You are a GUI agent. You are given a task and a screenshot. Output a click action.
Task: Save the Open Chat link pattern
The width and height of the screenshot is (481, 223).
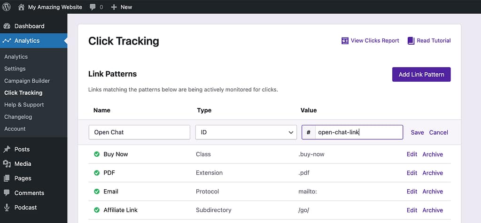tap(417, 132)
